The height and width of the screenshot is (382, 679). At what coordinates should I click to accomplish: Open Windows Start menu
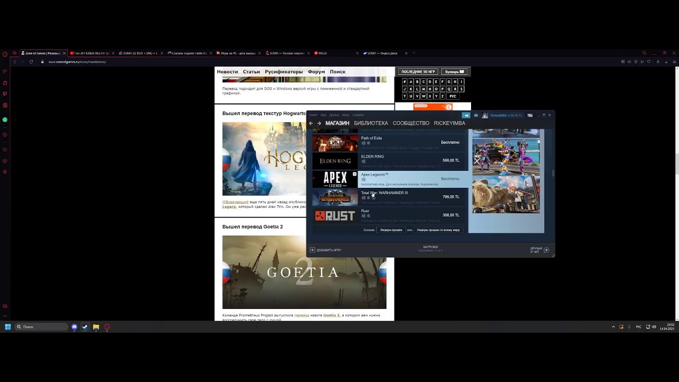tap(8, 327)
